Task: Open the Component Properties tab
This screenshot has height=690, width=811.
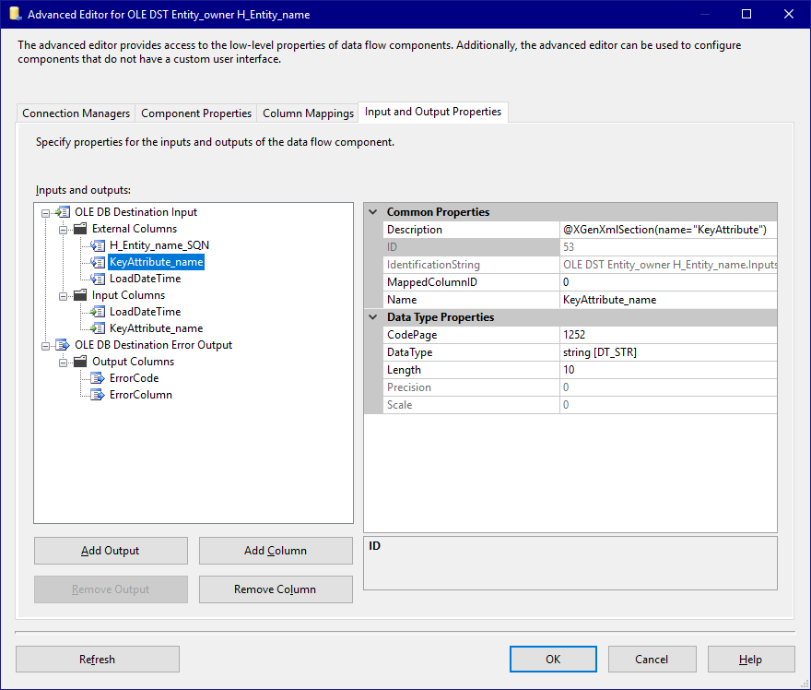Action: click(x=196, y=113)
